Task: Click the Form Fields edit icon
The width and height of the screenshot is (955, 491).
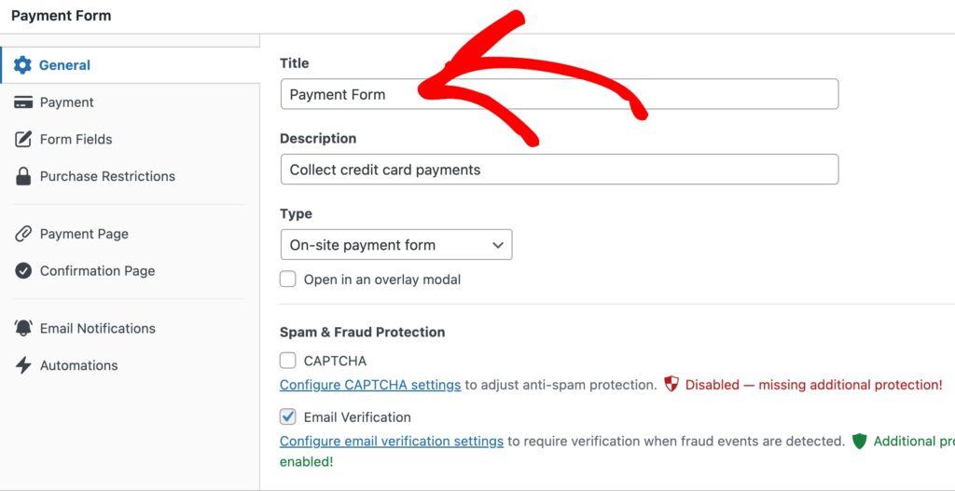Action: point(23,140)
